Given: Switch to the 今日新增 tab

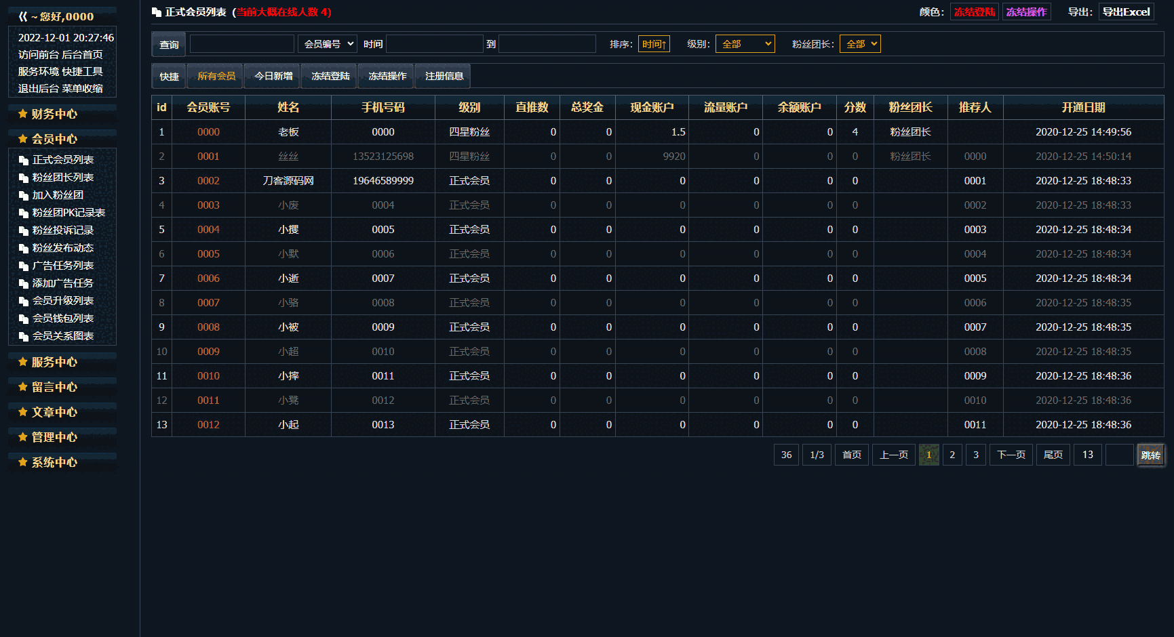Looking at the screenshot, I should click(x=273, y=76).
